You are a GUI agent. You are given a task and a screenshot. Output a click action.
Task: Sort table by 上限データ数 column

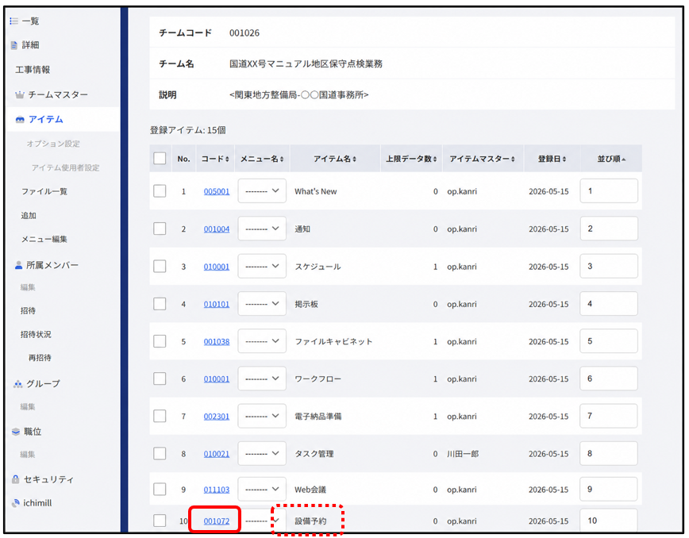(411, 159)
